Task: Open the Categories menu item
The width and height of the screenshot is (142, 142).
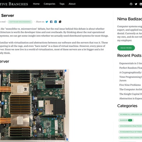Action: tap(49, 4)
